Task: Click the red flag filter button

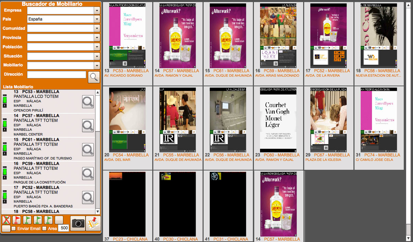Action: pos(17,220)
